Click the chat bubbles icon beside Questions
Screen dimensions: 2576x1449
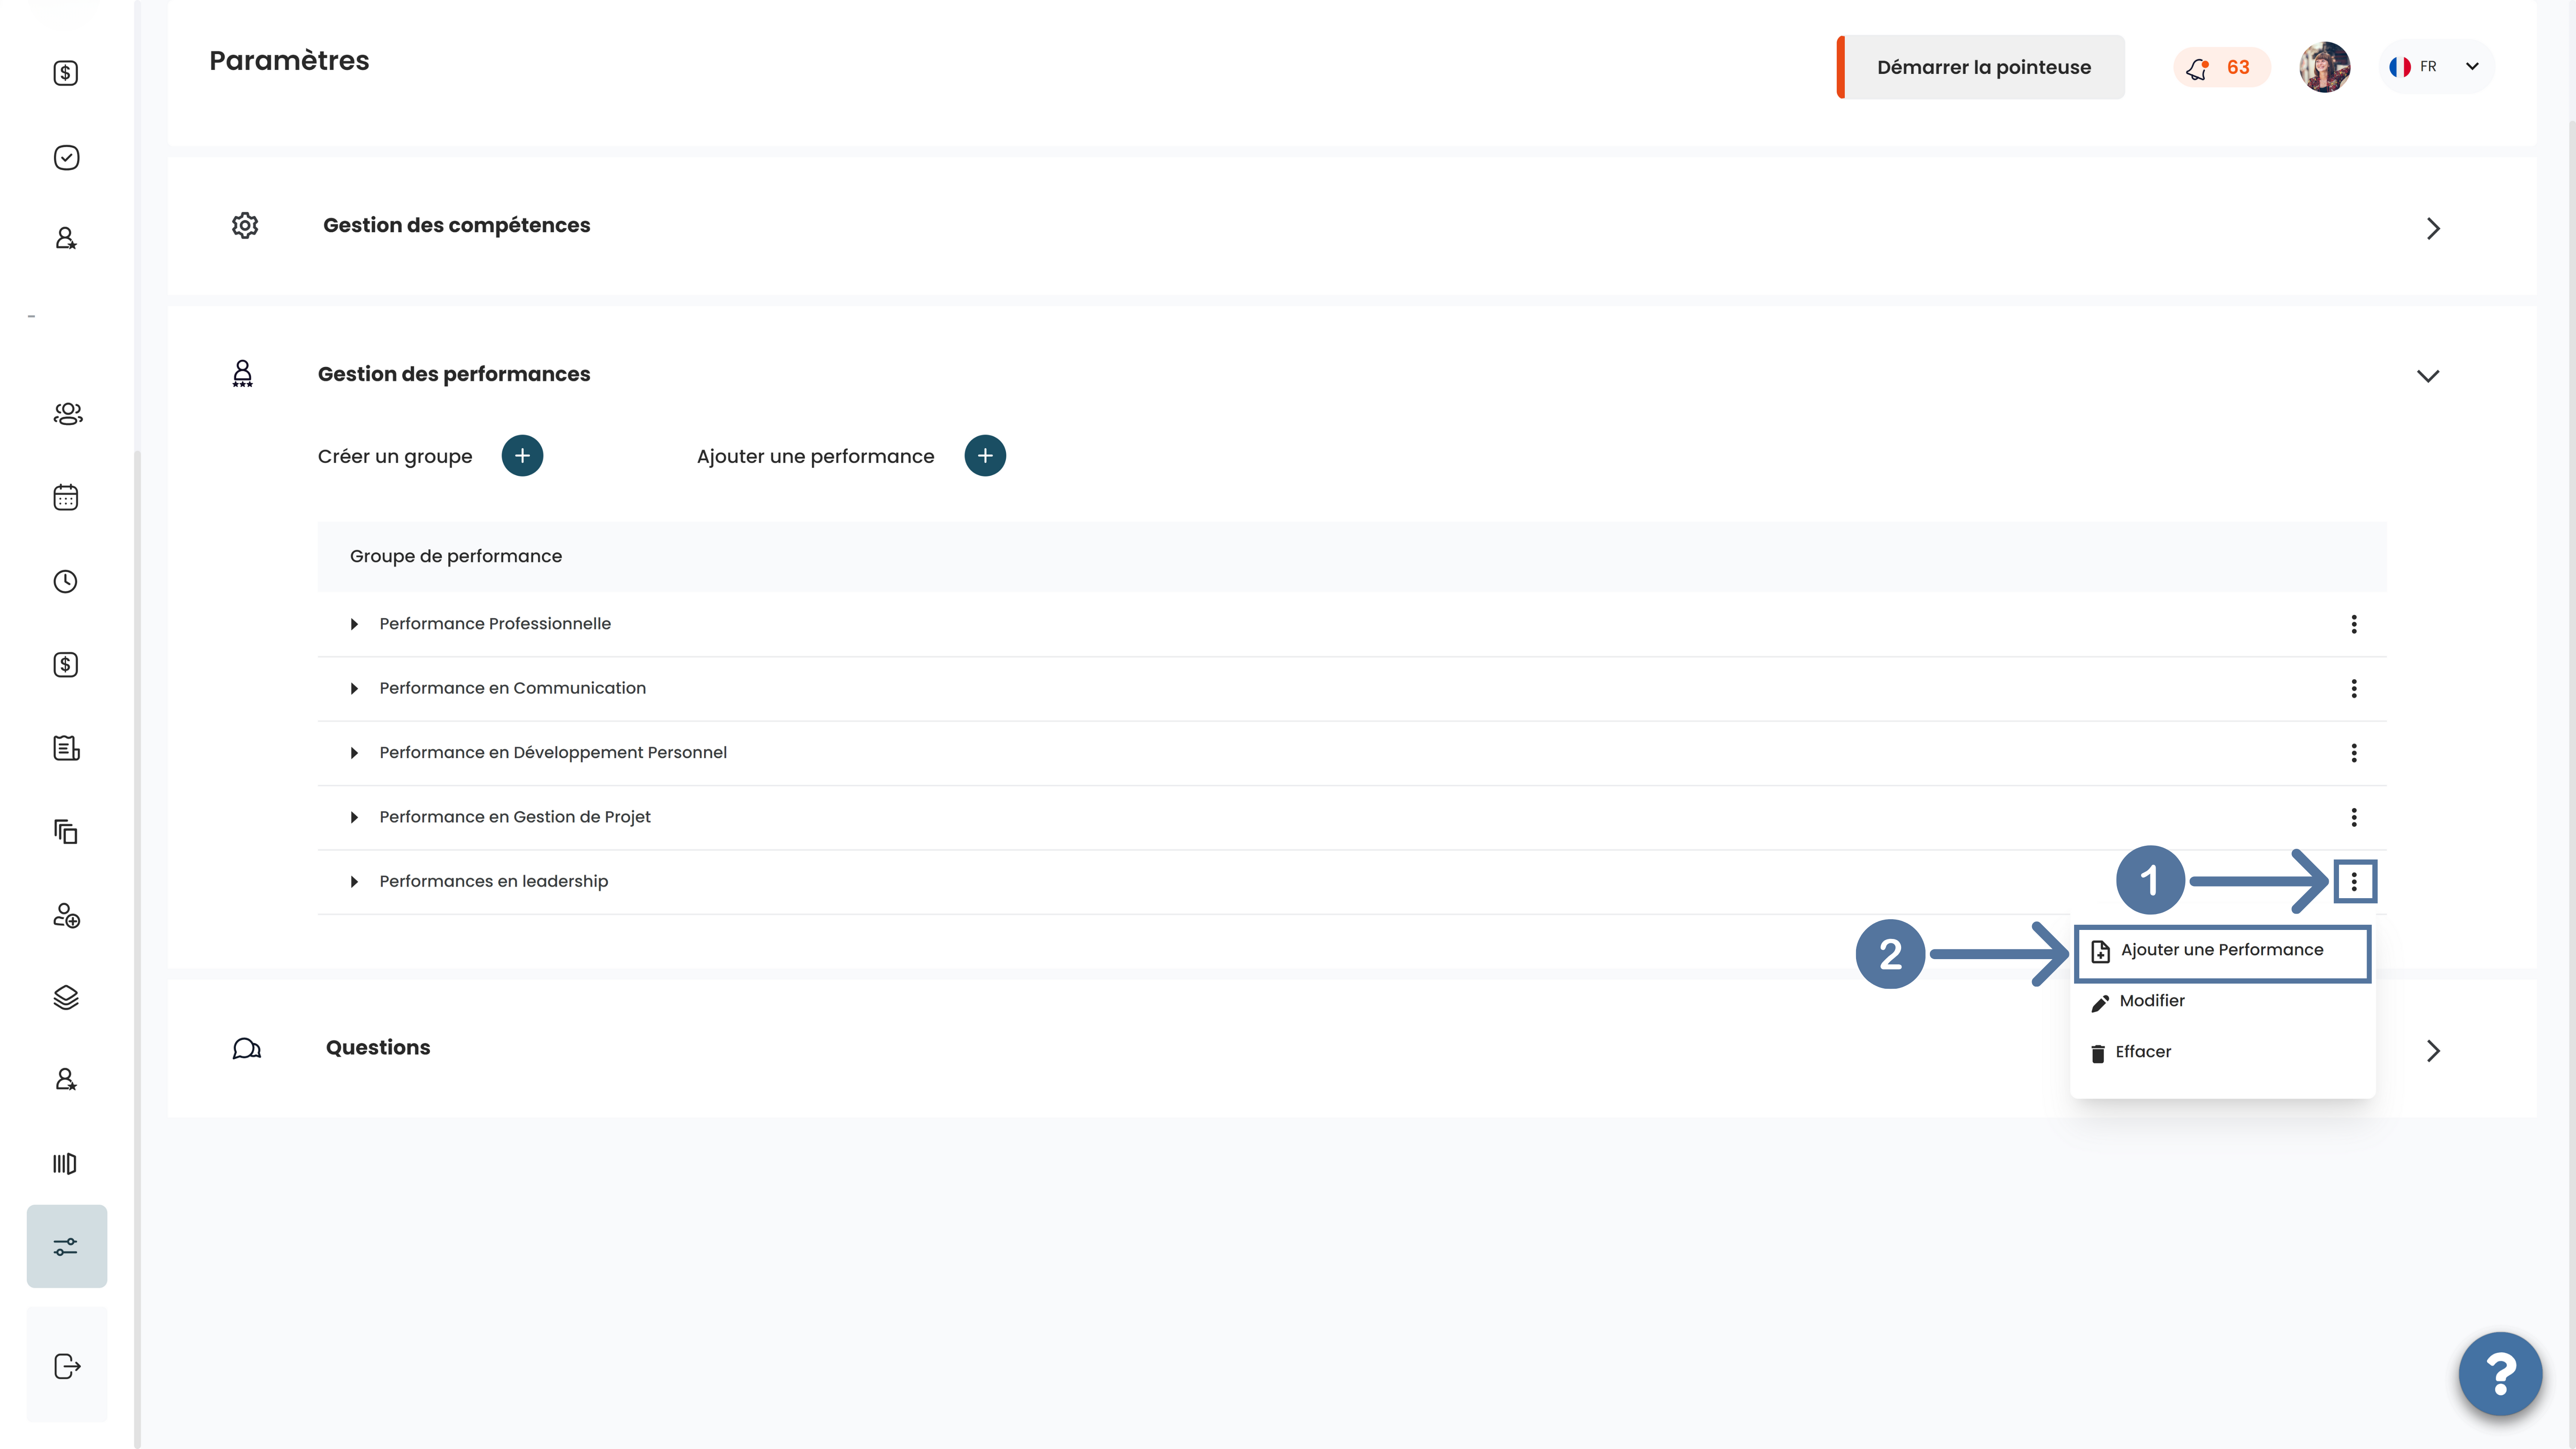click(x=247, y=1048)
